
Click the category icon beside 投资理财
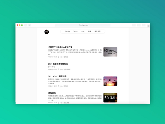(64, 69)
